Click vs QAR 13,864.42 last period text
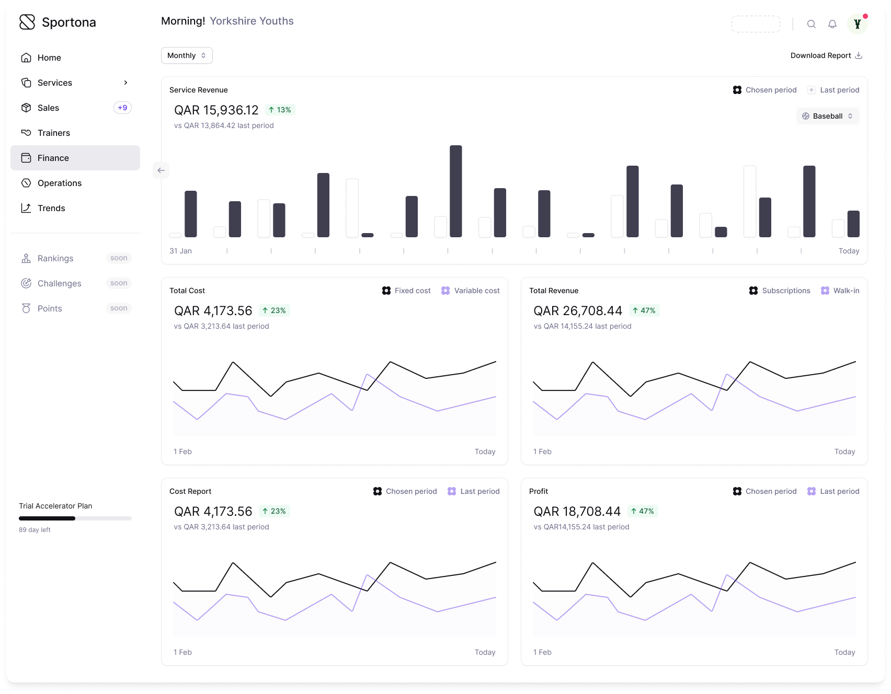Viewport: 891px width, 694px height. (x=224, y=125)
